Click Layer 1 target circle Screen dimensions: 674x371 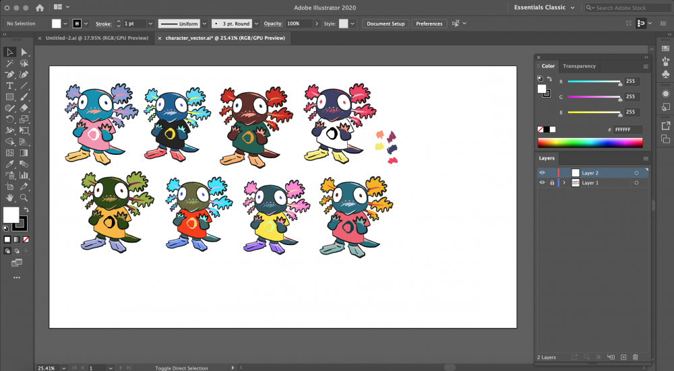(636, 182)
